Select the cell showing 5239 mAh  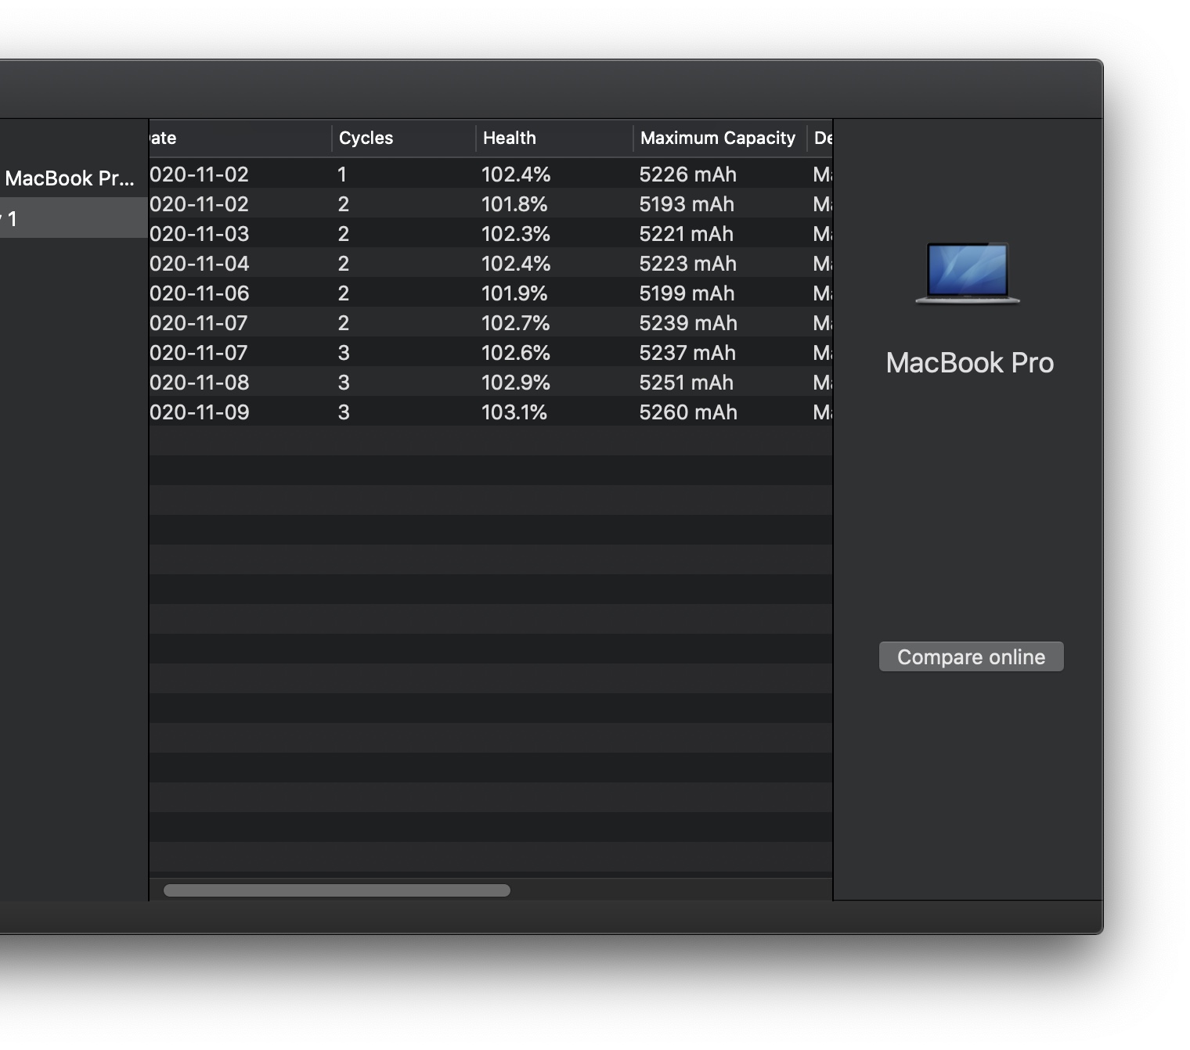tap(688, 323)
